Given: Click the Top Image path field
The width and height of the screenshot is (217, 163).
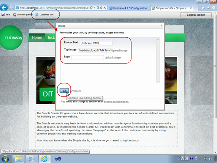Looking at the screenshot, I should pos(94,50).
